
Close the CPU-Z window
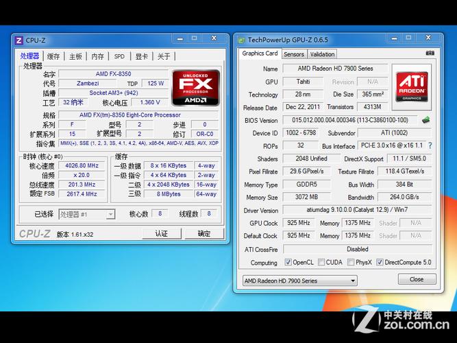click(214, 38)
